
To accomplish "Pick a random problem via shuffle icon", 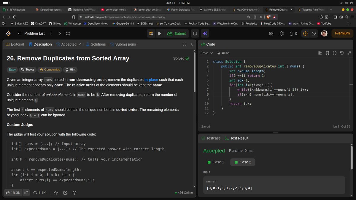I will coord(68,33).
